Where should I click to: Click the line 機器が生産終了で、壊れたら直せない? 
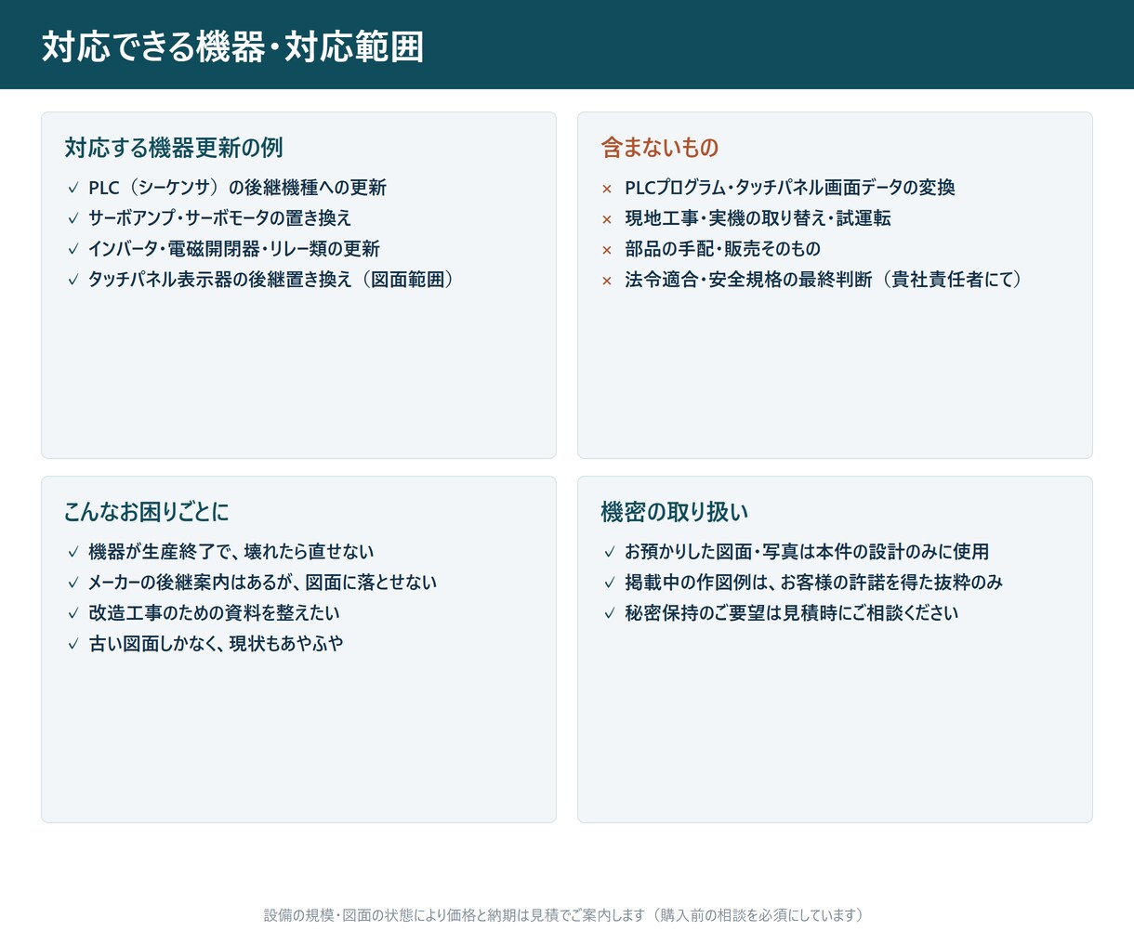point(231,552)
